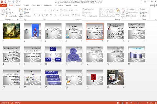This screenshot has width=157, height=104.
Task: Click the Cut scissors command
Action: pos(8,9)
